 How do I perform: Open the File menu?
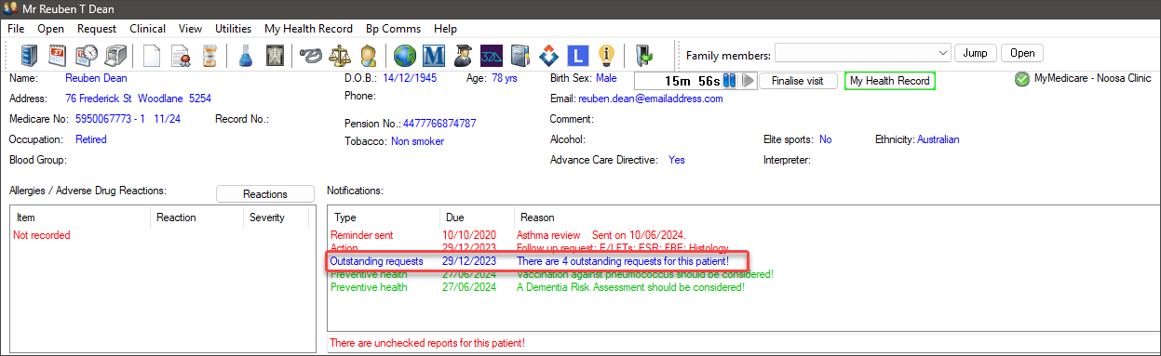click(x=16, y=29)
